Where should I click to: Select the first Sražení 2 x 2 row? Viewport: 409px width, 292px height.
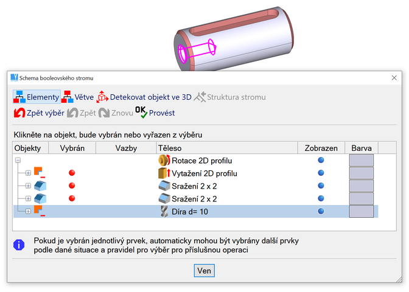(x=194, y=186)
